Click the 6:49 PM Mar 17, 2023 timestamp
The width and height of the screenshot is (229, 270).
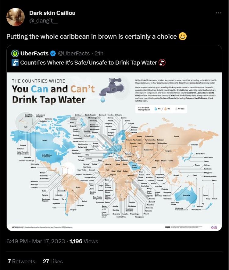35,241
